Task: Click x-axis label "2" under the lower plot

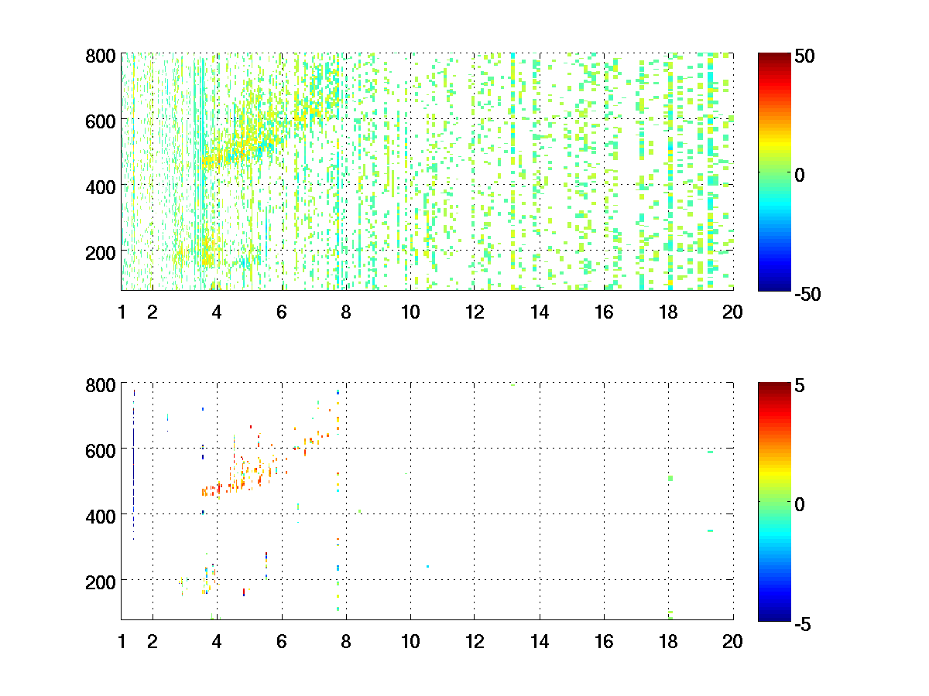Action: tap(153, 641)
